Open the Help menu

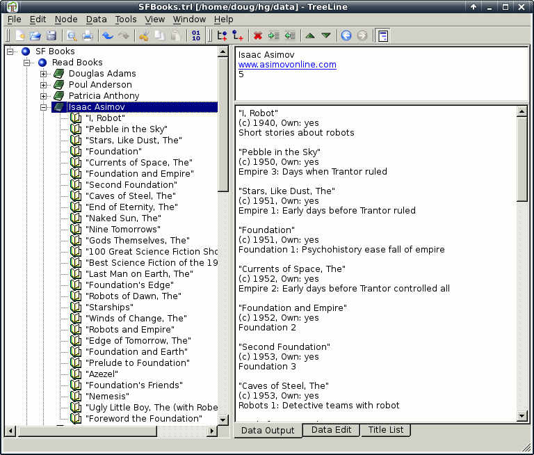(x=223, y=19)
